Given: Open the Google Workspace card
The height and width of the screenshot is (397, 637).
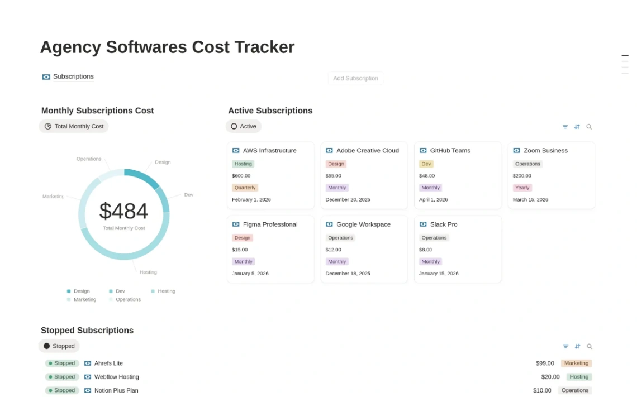Looking at the screenshot, I should pyautogui.click(x=364, y=249).
